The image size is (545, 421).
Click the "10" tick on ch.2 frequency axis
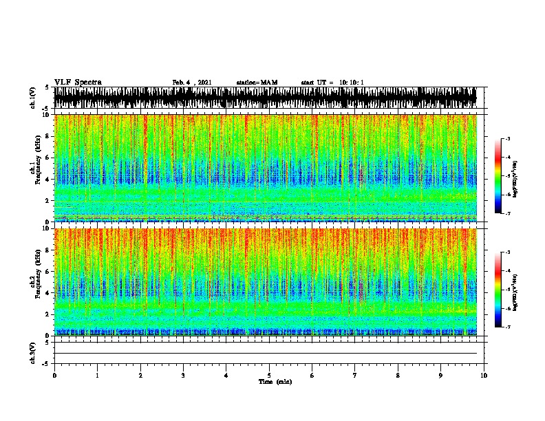[x=47, y=228]
